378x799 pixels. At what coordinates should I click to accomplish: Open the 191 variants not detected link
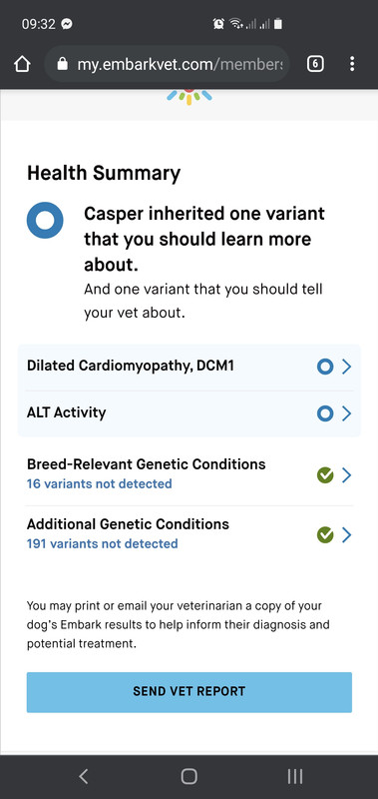[103, 543]
